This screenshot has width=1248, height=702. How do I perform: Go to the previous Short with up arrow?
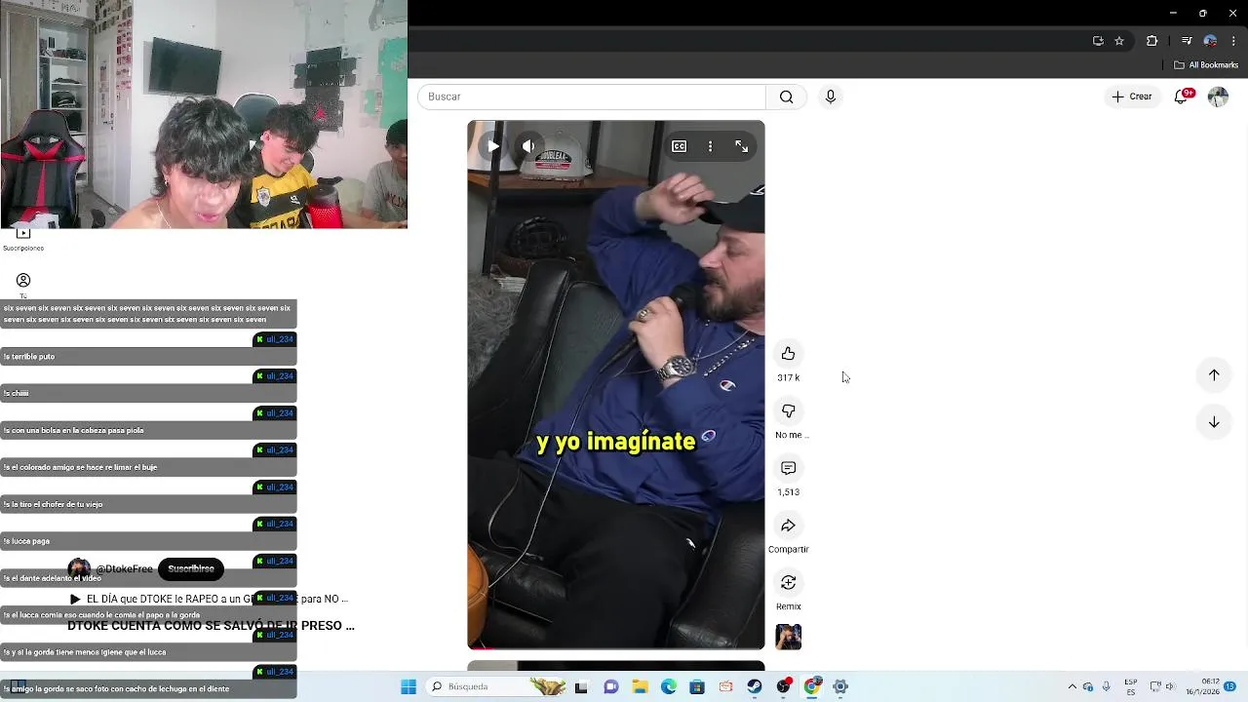tap(1214, 374)
